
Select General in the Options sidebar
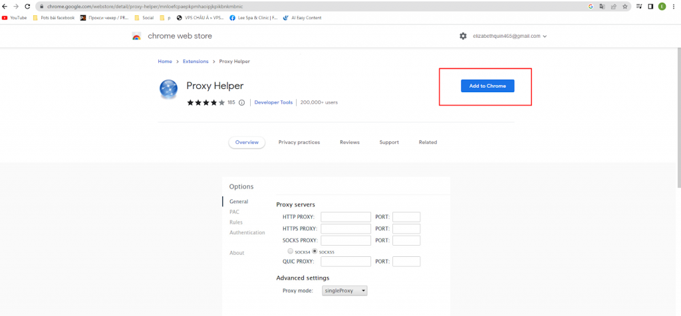[239, 202]
